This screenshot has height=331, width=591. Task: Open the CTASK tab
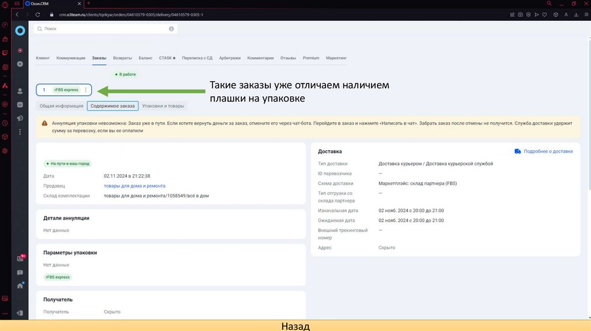point(167,58)
